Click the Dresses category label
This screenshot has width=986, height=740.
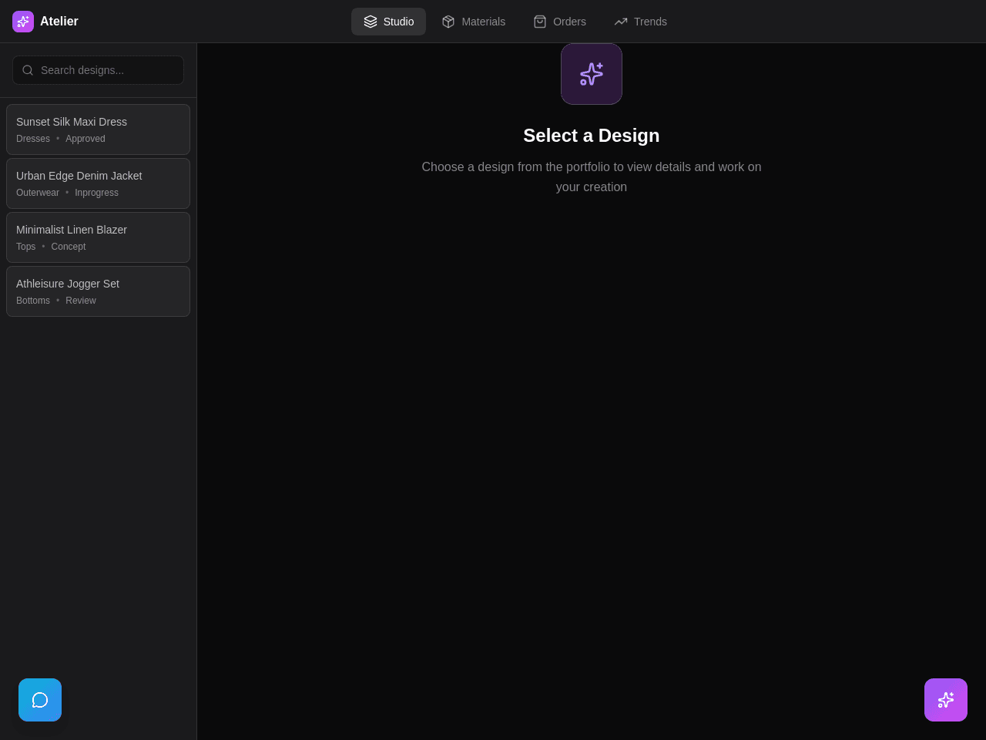(x=33, y=139)
